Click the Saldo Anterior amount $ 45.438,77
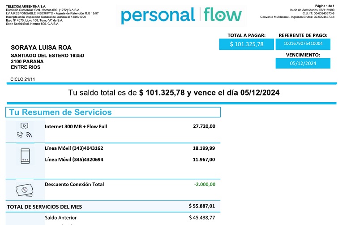Viewport: 338px width, 225px height. click(202, 218)
